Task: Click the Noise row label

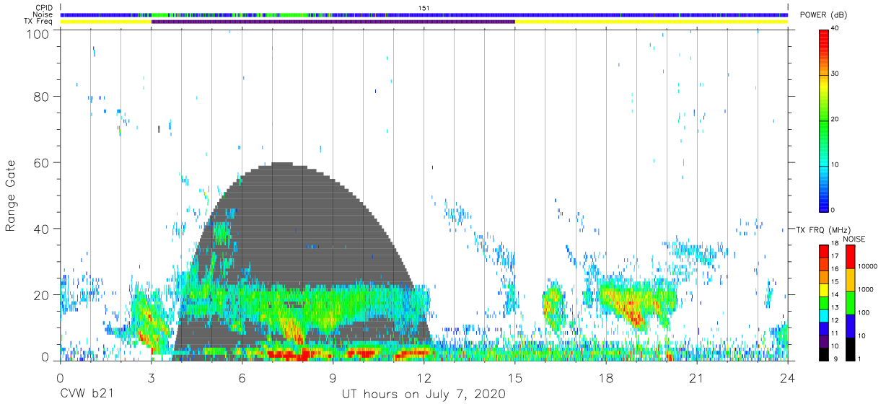Action: pos(44,14)
